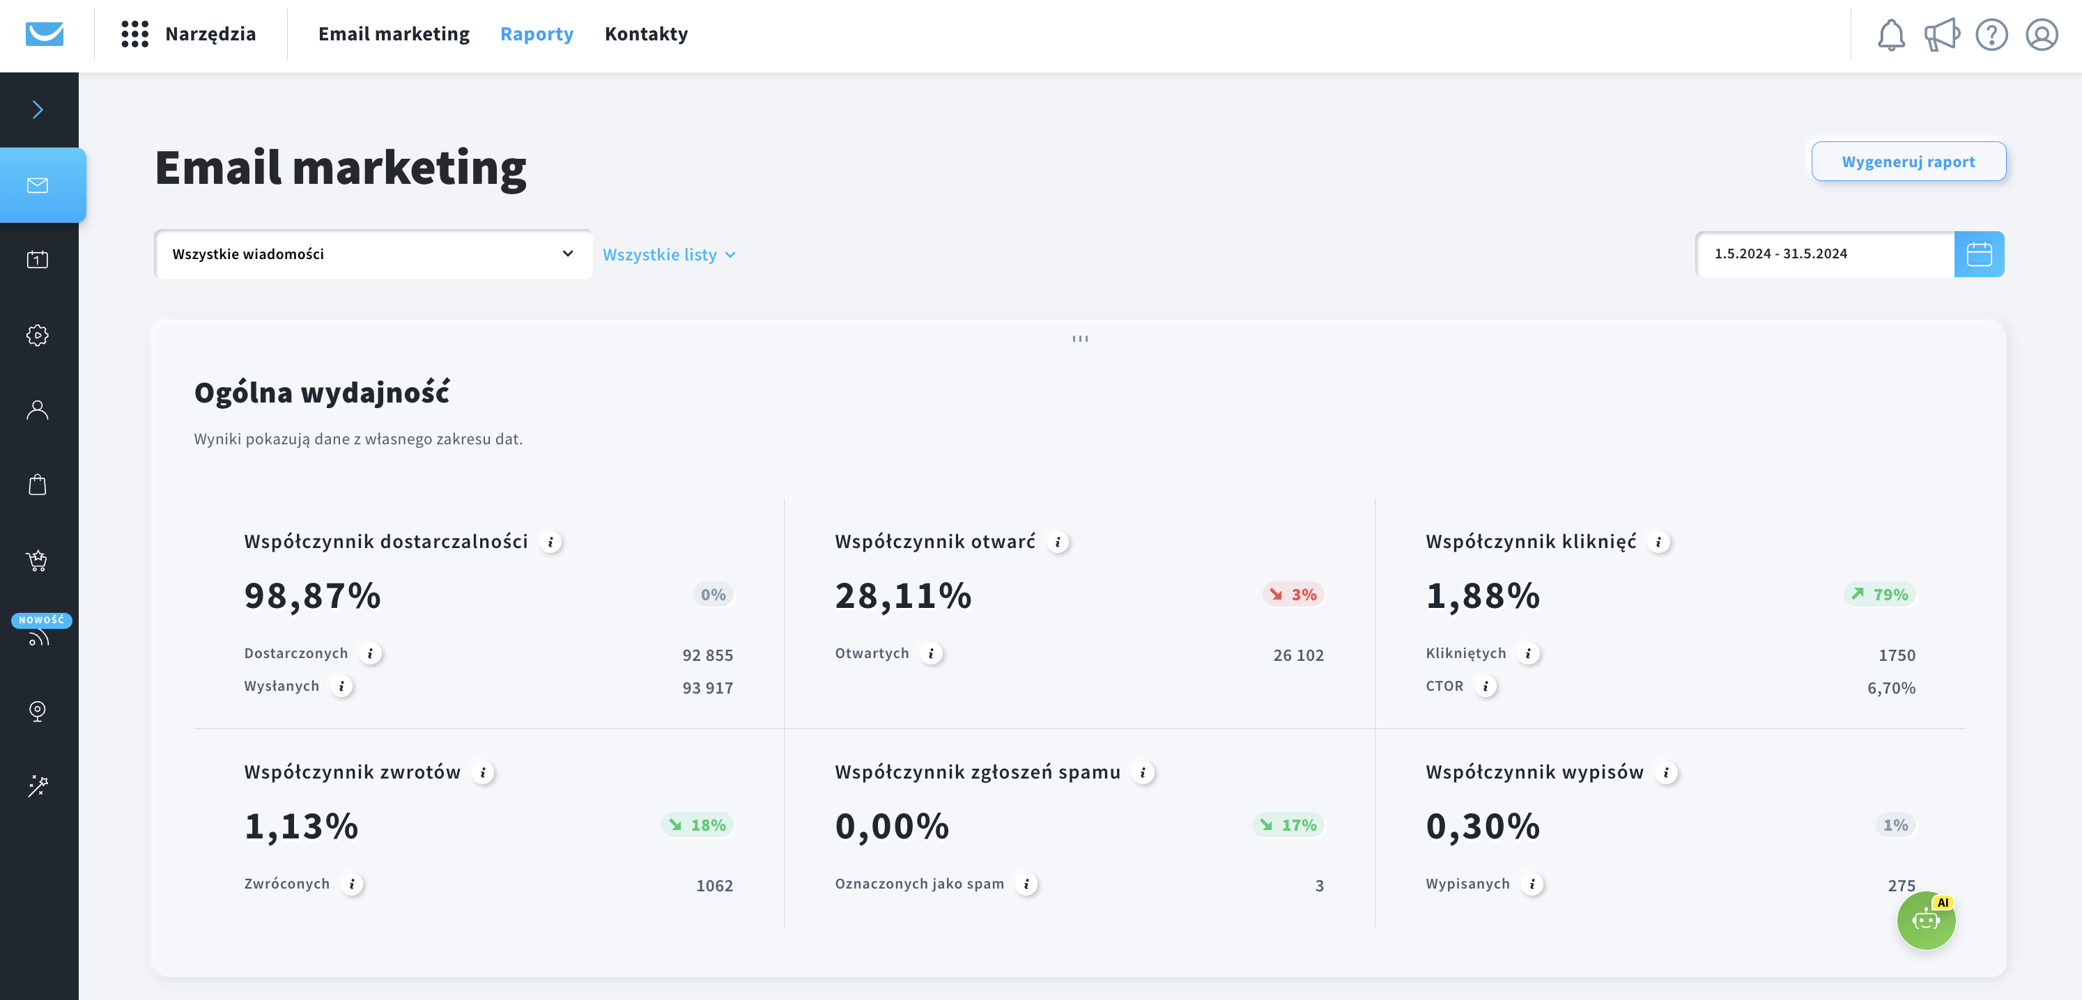Go to Email marketing in top navigation
This screenshot has height=1000, width=2082.
[x=394, y=34]
